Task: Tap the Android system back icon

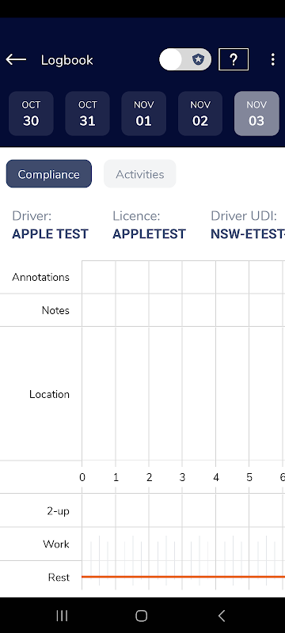Action: tap(221, 616)
